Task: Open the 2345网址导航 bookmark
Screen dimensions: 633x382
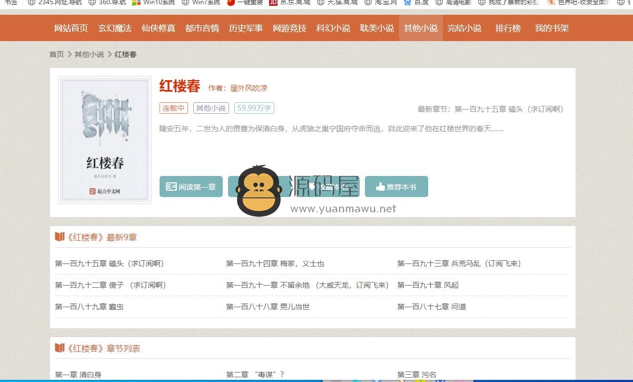Action: coord(54,3)
